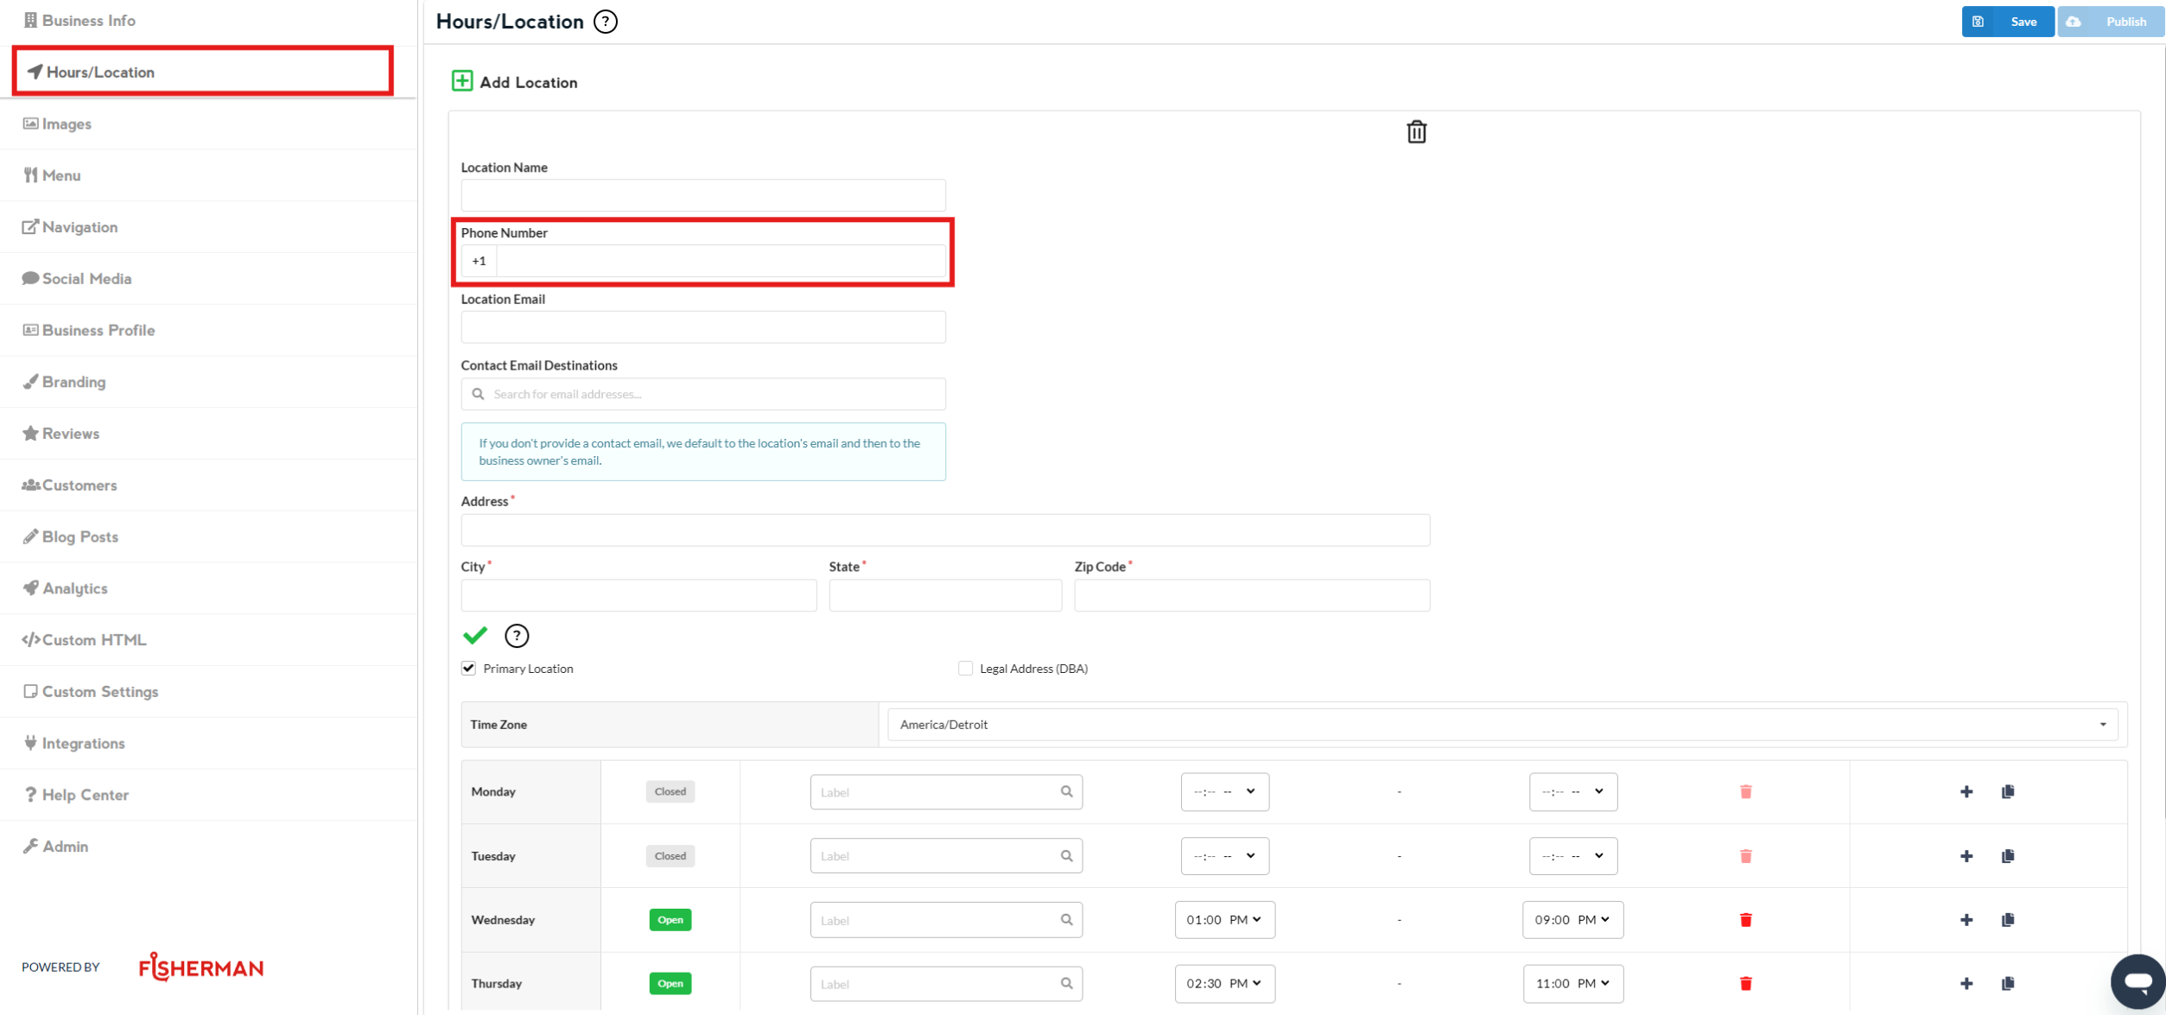2166x1015 pixels.
Task: Click red trash icon in Wednesday row
Action: pos(1745,920)
